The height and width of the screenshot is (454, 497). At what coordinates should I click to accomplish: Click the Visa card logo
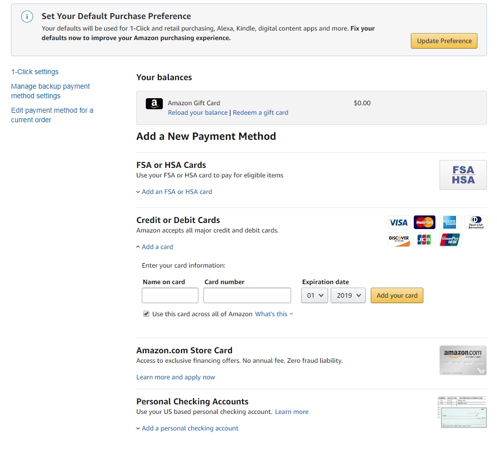click(x=399, y=222)
